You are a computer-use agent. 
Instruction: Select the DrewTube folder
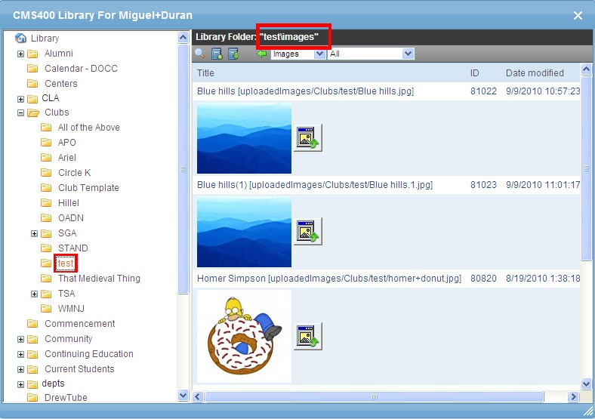coord(66,397)
